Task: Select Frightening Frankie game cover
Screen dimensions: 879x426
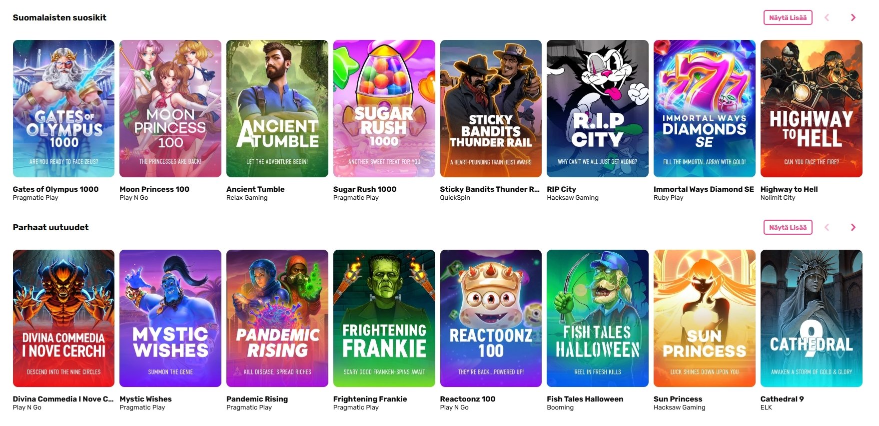Action: [384, 318]
